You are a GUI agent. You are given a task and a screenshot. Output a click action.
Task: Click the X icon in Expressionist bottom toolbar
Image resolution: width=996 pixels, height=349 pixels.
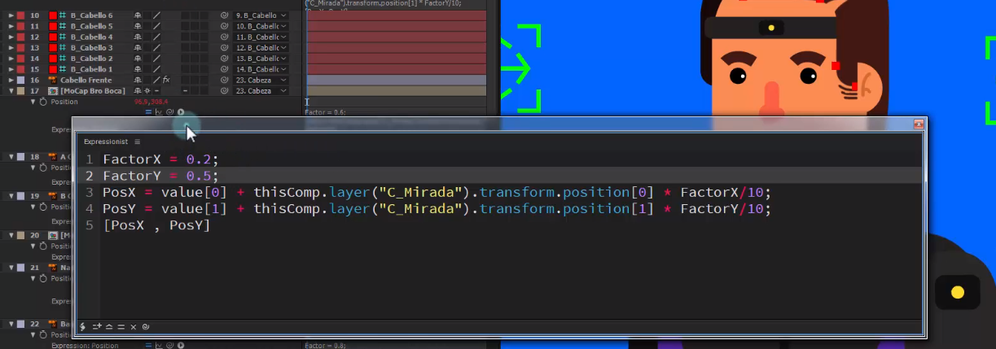coord(133,326)
